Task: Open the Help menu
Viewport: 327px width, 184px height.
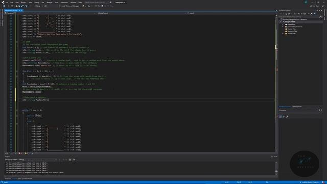Action: 80,2
